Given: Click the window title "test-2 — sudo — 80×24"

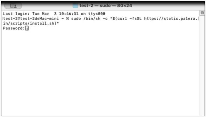Looking at the screenshot, I should click(x=106, y=6).
